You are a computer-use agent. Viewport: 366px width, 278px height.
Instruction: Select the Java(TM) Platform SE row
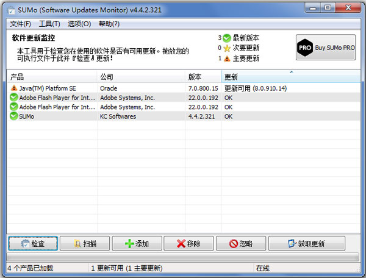point(184,88)
